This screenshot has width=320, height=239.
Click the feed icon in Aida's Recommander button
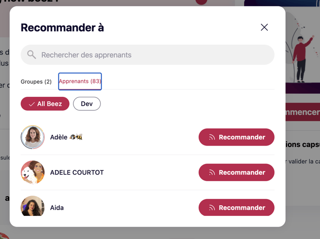(x=212, y=208)
